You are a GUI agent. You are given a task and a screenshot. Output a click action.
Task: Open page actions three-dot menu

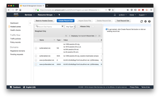tap(106, 10)
